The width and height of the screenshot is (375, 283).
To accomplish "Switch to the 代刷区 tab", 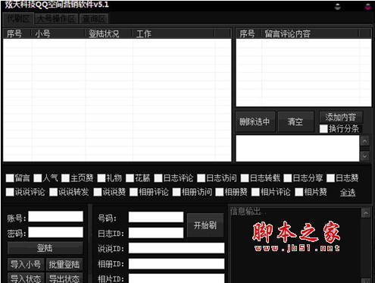I will pos(18,19).
